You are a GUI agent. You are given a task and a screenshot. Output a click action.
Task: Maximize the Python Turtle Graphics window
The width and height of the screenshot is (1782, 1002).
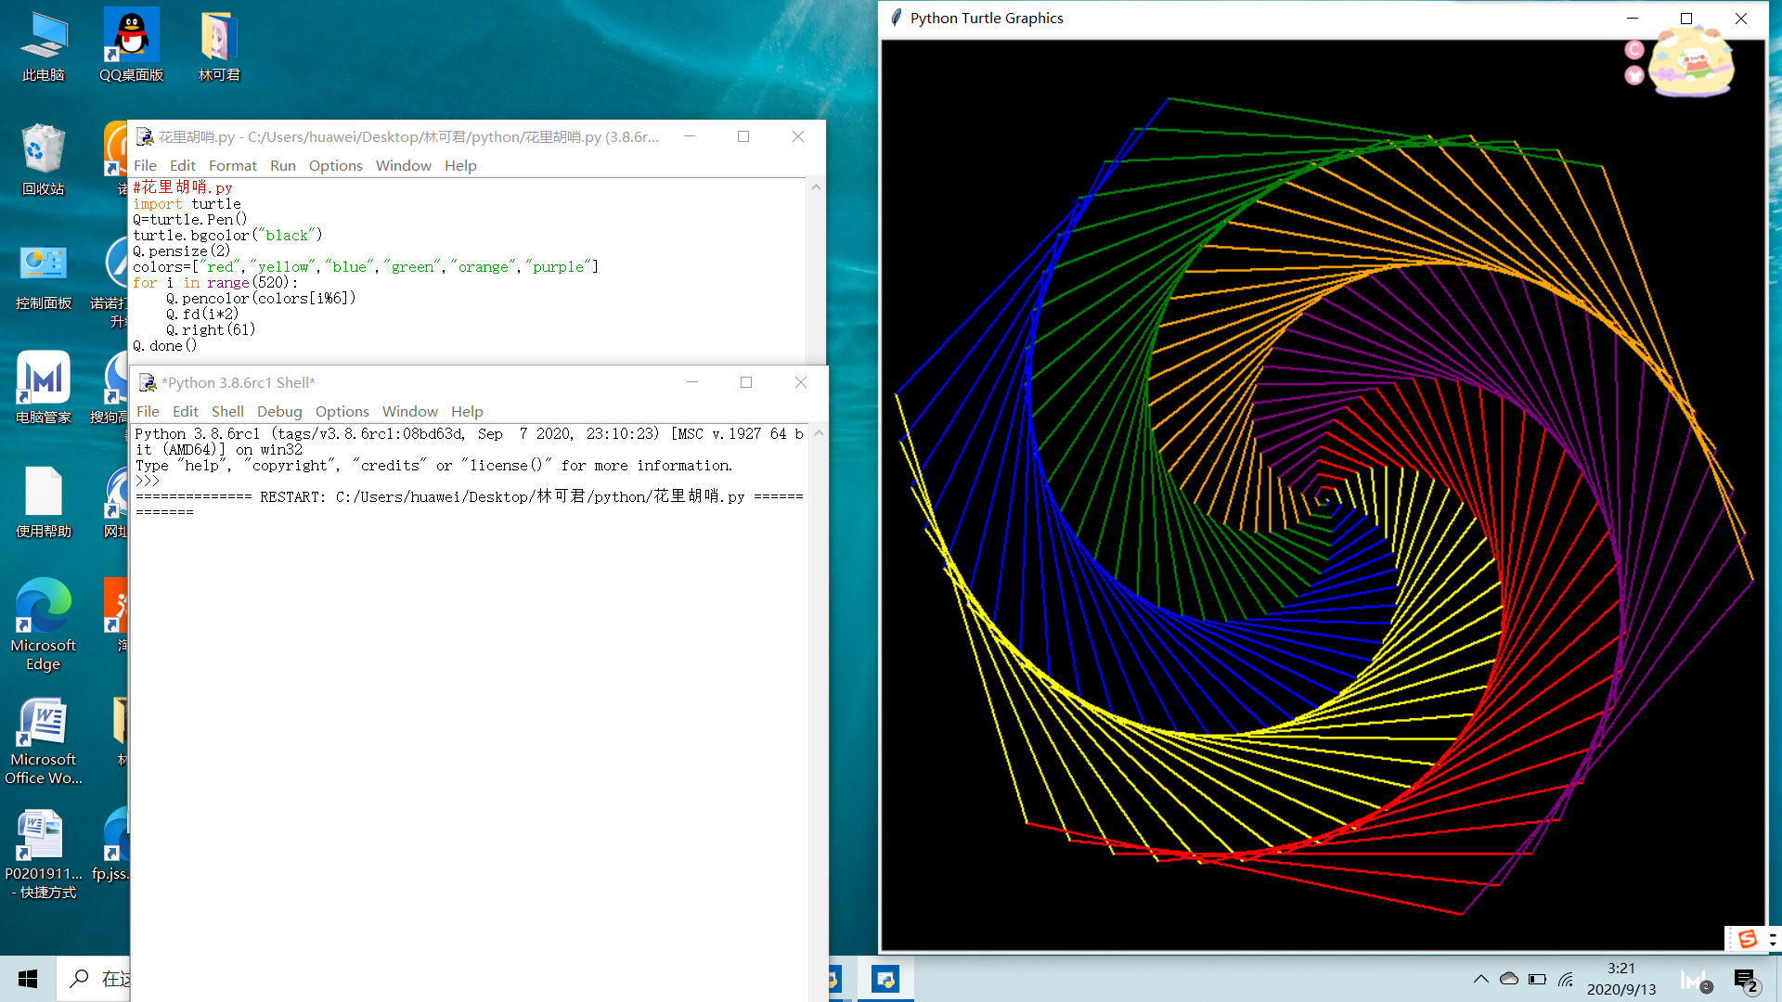[1686, 19]
